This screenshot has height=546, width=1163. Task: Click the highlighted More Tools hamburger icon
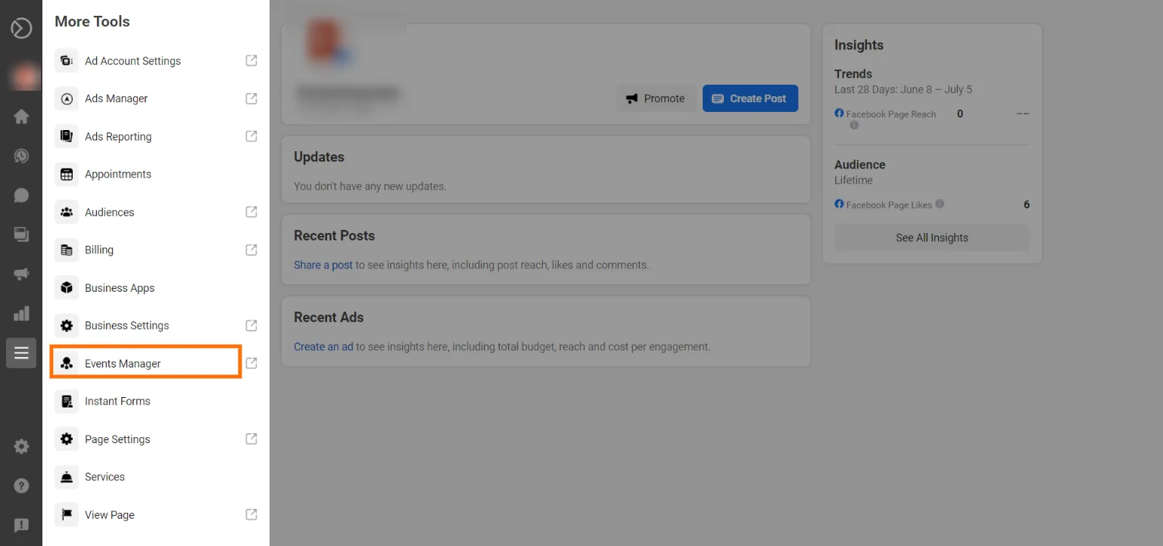[20, 352]
